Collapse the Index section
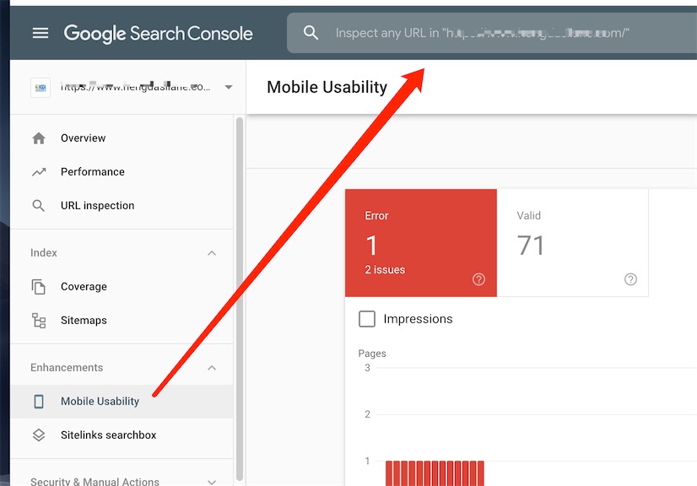This screenshot has height=486, width=697. pyautogui.click(x=212, y=253)
